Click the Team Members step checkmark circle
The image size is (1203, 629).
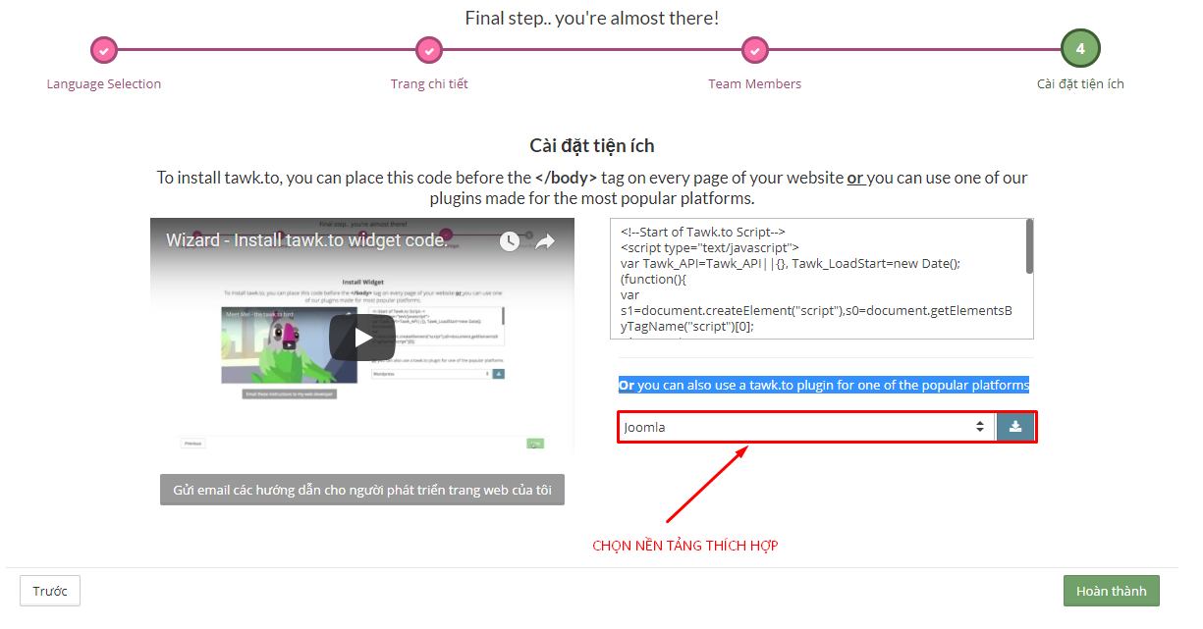point(754,50)
